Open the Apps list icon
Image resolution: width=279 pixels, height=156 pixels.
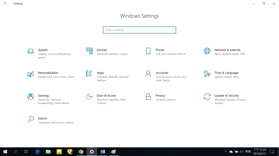click(90, 74)
